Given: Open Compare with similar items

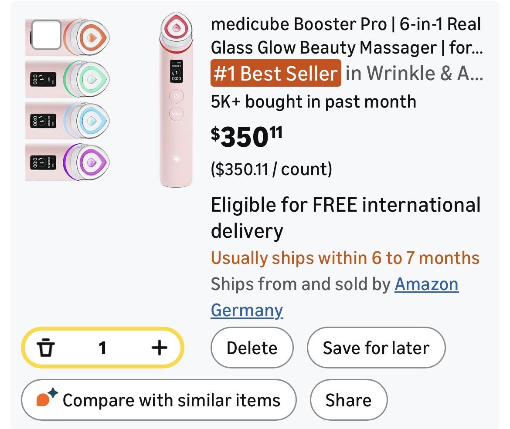Looking at the screenshot, I should pyautogui.click(x=159, y=400).
